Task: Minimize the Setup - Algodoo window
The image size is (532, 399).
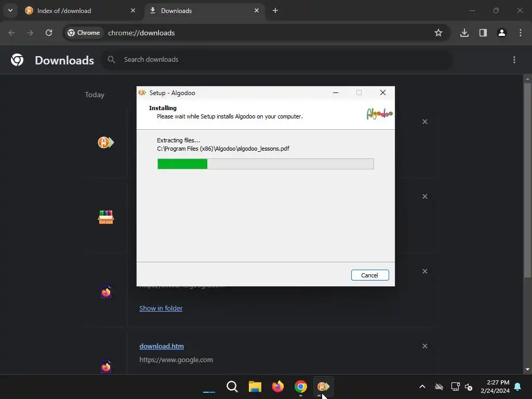Action: tap(336, 92)
